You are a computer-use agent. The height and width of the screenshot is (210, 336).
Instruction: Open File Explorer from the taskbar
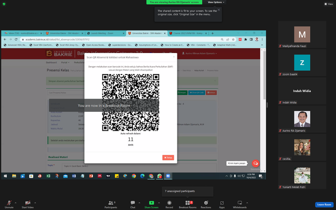pos(14,176)
